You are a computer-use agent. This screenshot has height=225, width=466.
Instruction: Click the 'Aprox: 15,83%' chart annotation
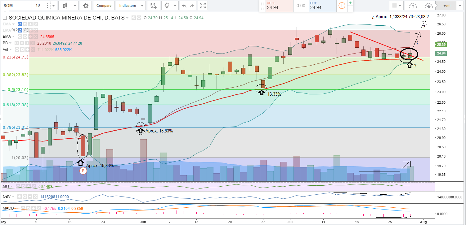point(159,131)
